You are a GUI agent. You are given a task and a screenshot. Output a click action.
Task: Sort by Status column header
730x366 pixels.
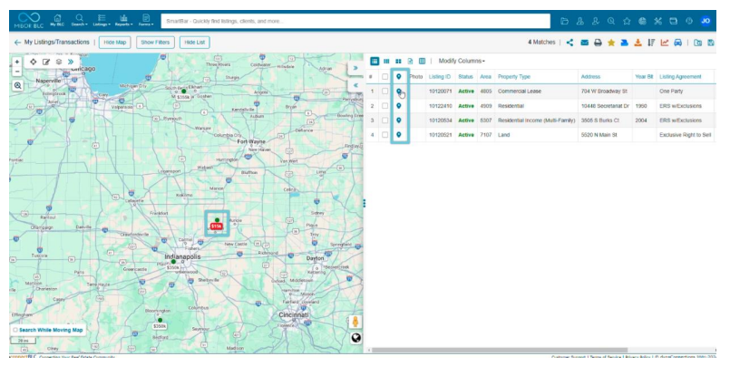coord(465,77)
